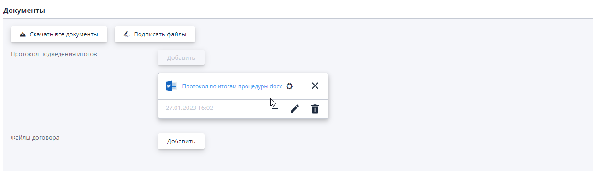Screen dimensions: 597x176
Task: Click the Скачать все документы button
Action: click(x=59, y=34)
